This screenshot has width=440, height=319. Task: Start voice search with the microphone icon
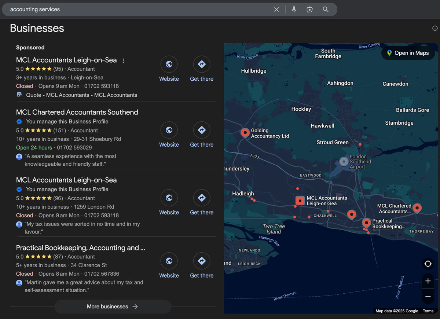[294, 10]
